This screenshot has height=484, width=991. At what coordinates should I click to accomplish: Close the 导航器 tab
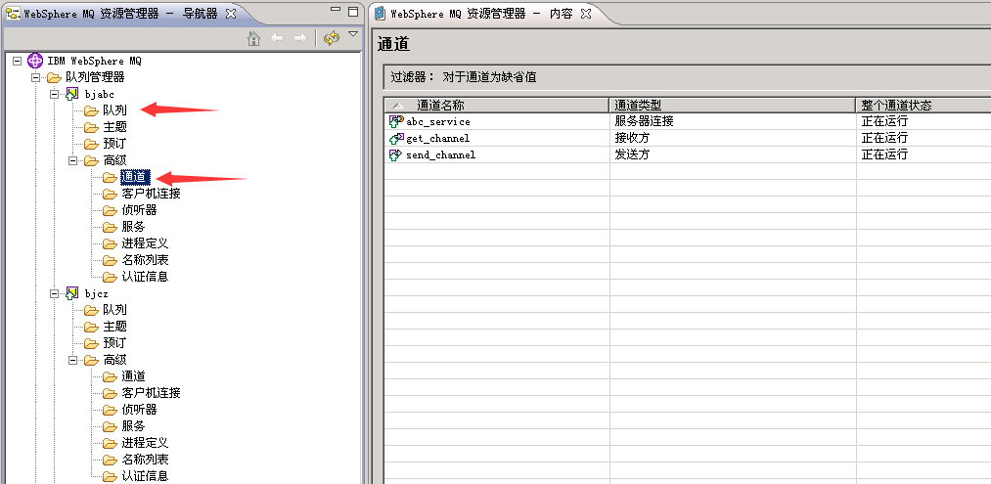231,14
